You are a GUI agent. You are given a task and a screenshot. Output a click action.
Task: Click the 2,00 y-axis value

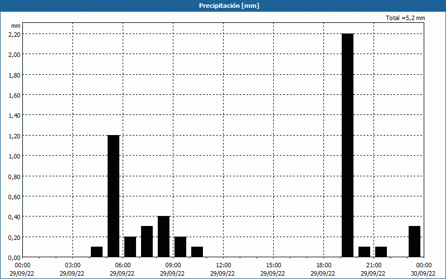(14, 54)
